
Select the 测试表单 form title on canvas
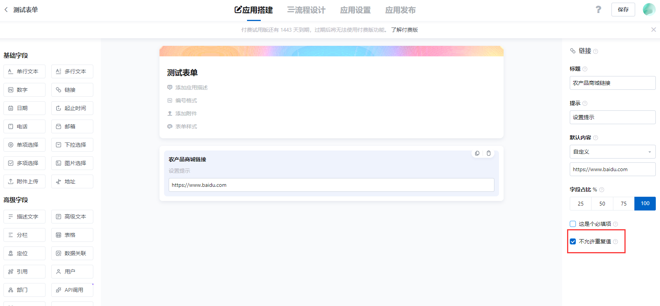pyautogui.click(x=182, y=73)
